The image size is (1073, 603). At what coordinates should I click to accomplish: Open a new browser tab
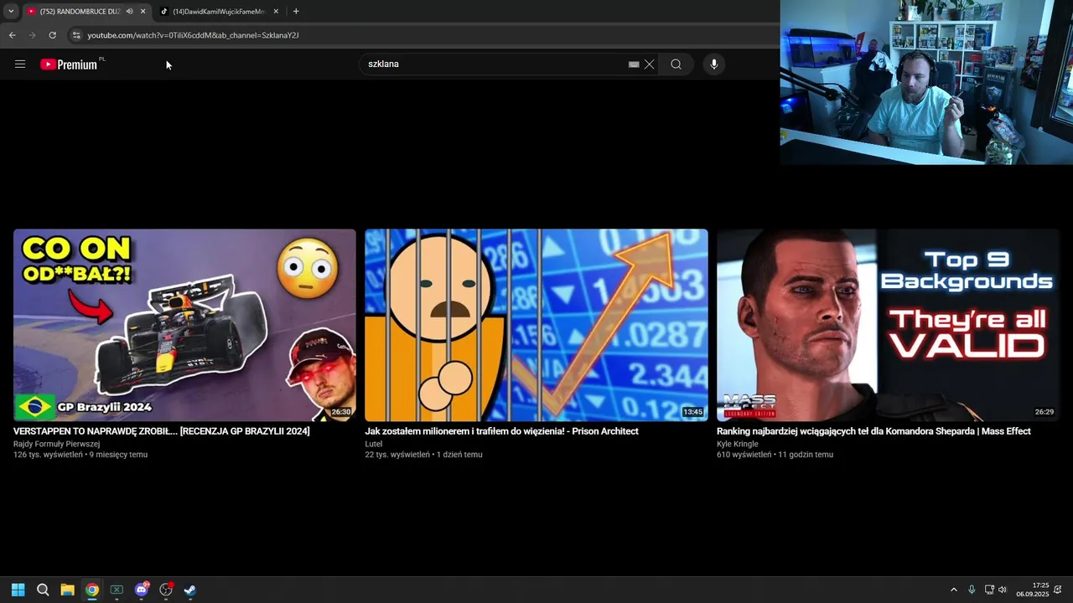coord(296,12)
